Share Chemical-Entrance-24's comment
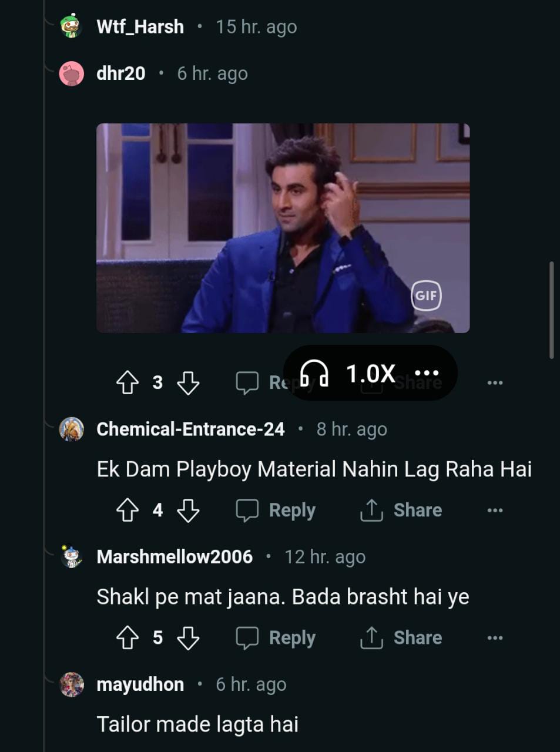 coord(401,510)
